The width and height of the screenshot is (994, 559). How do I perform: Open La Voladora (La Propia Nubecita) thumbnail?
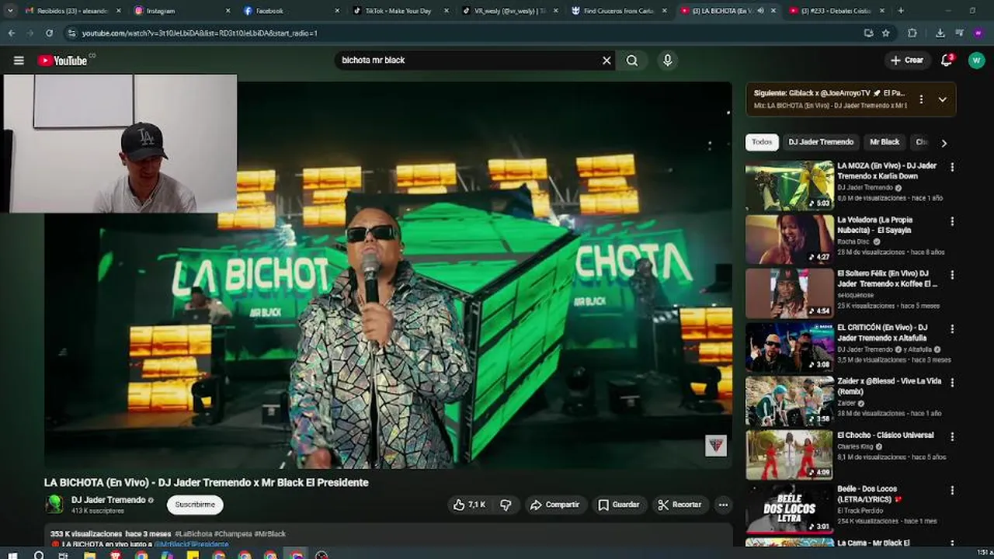point(789,240)
